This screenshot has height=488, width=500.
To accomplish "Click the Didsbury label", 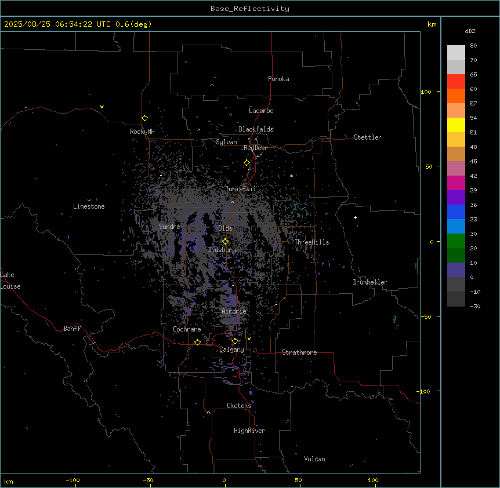I will pos(222,250).
